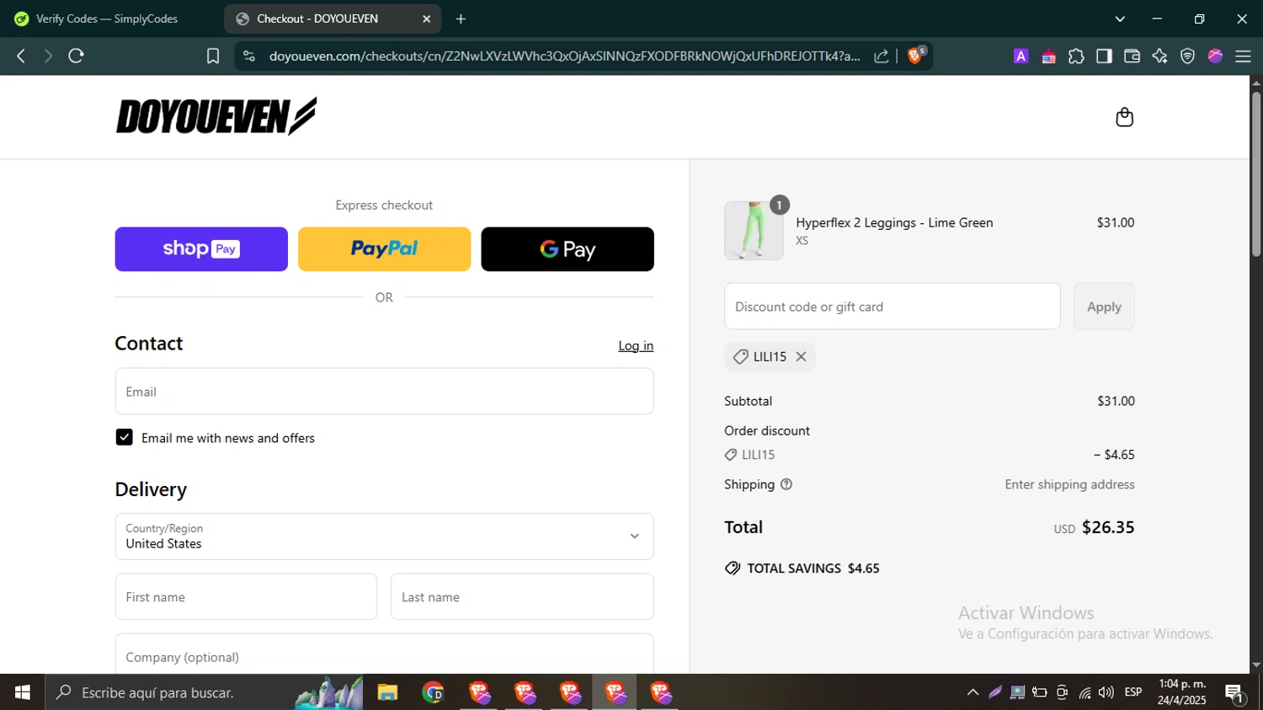The height and width of the screenshot is (710, 1263).
Task: Open browser hamburger menu
Action: point(1243,56)
